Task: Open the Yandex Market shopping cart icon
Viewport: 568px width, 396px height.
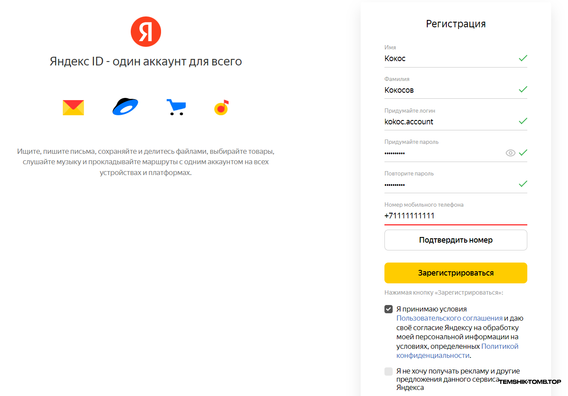Action: pyautogui.click(x=176, y=107)
